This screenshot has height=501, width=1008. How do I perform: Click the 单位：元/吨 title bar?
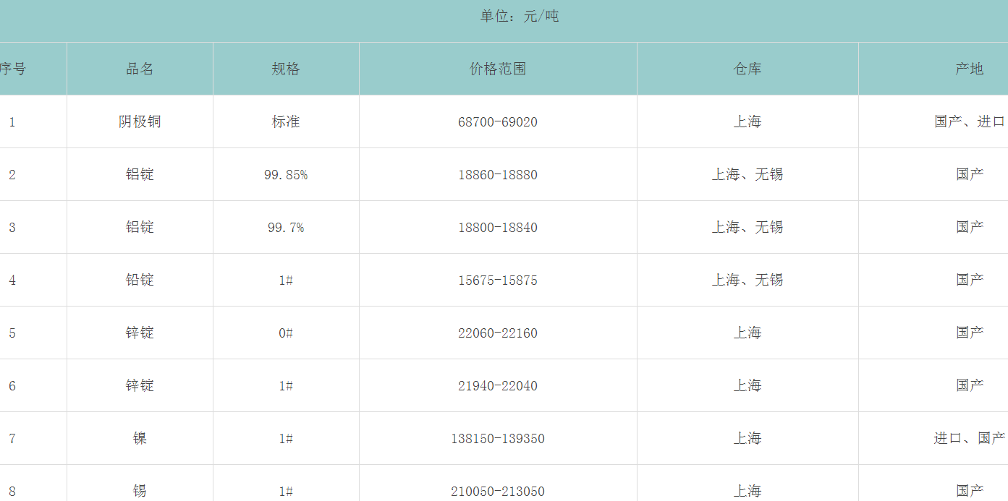pos(520,16)
